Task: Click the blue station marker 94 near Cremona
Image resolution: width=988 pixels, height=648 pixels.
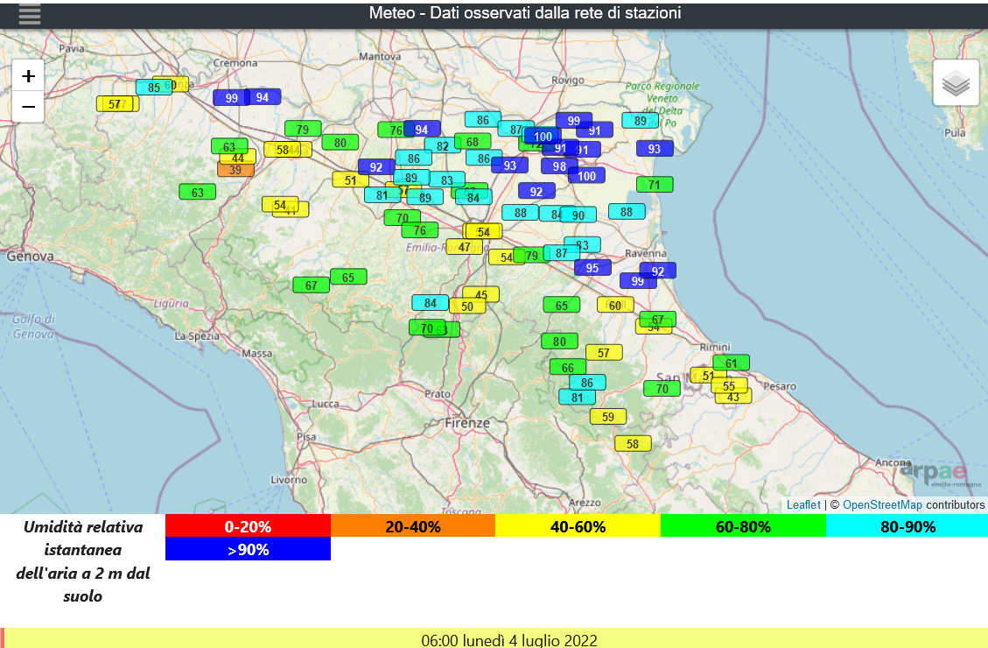Action: [263, 97]
